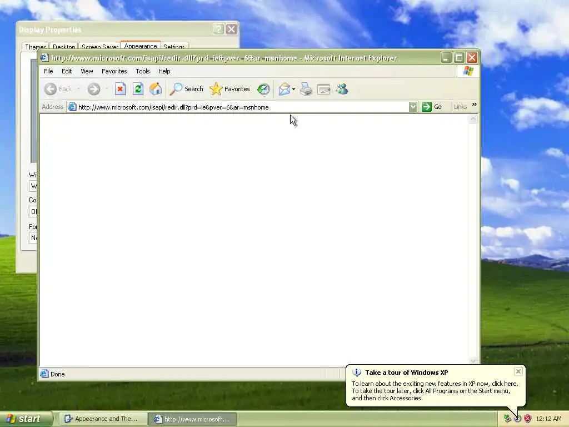Image resolution: width=569 pixels, height=427 pixels.
Task: Open the Favorites pane with the star
Action: [x=229, y=89]
